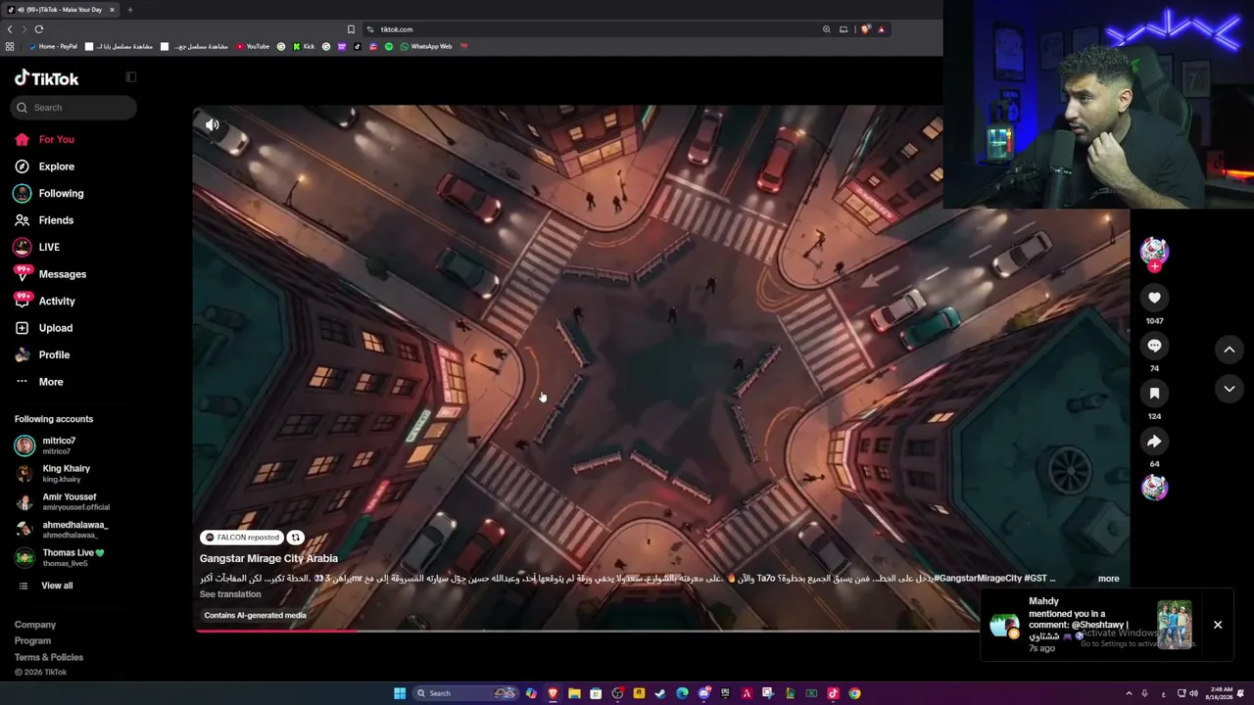1254x705 pixels.
Task: Open the Program footer link
Action: click(32, 641)
